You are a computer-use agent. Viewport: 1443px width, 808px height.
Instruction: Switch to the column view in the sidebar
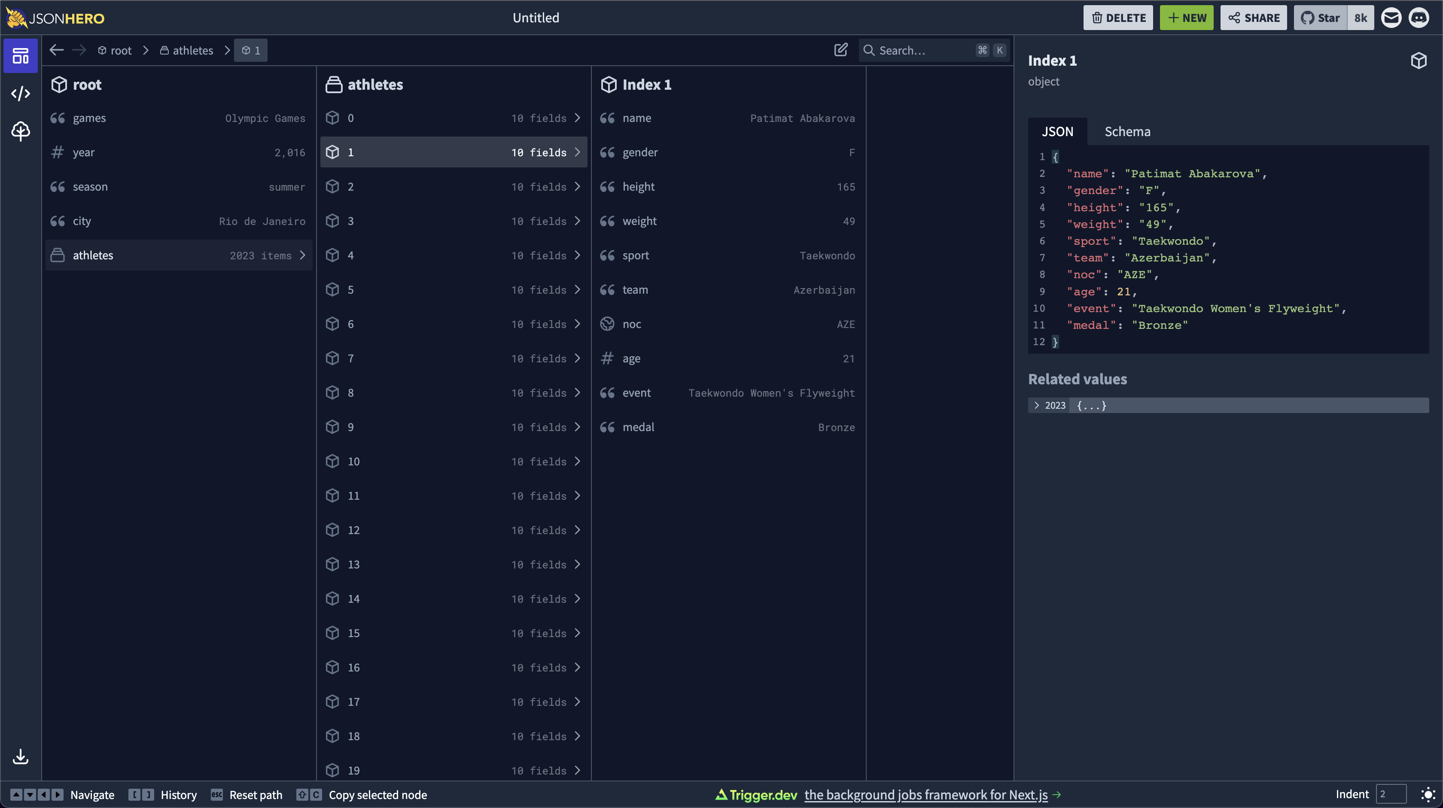coord(20,55)
